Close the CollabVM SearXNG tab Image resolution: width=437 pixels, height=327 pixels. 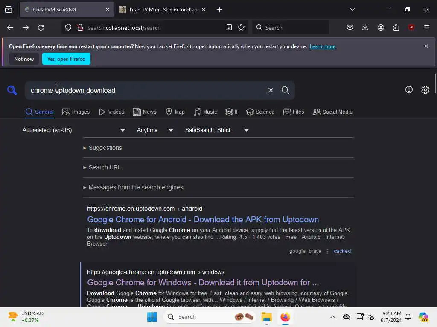click(108, 9)
